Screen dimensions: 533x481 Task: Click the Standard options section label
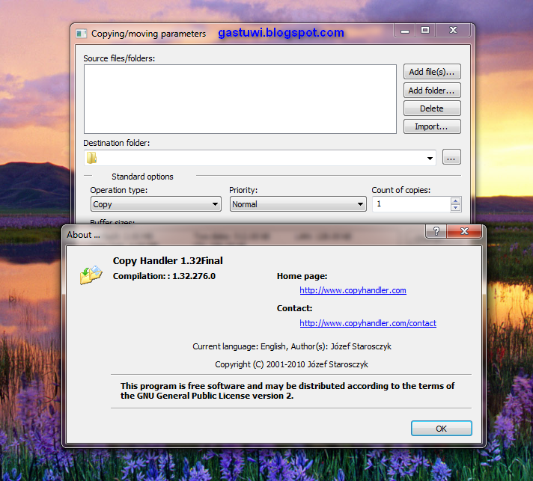click(x=142, y=177)
